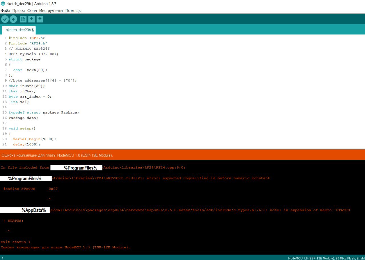Image resolution: width=365 pixels, height=260 pixels.
Task: Click line 'char inChar;'
Action: coord(22,91)
